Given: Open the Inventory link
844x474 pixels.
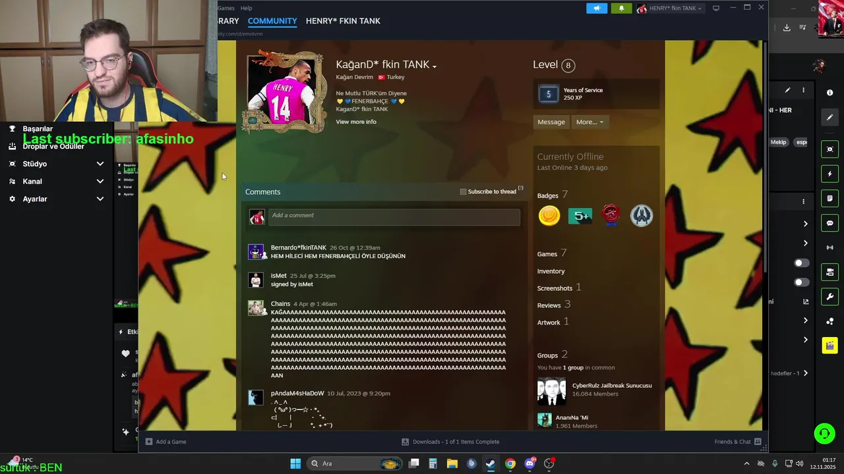Looking at the screenshot, I should click(551, 271).
